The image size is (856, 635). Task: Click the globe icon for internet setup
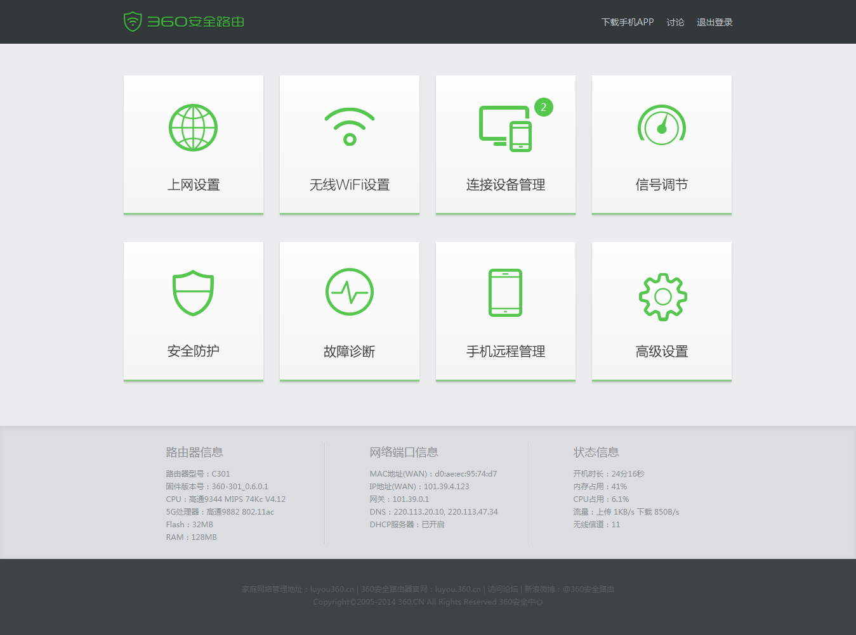[x=193, y=127]
